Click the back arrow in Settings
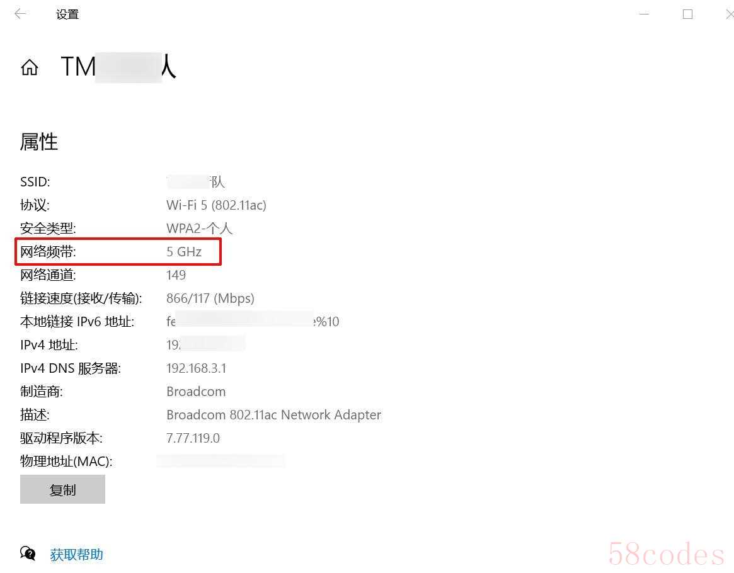Screen dimensions: 734x573 [x=20, y=14]
